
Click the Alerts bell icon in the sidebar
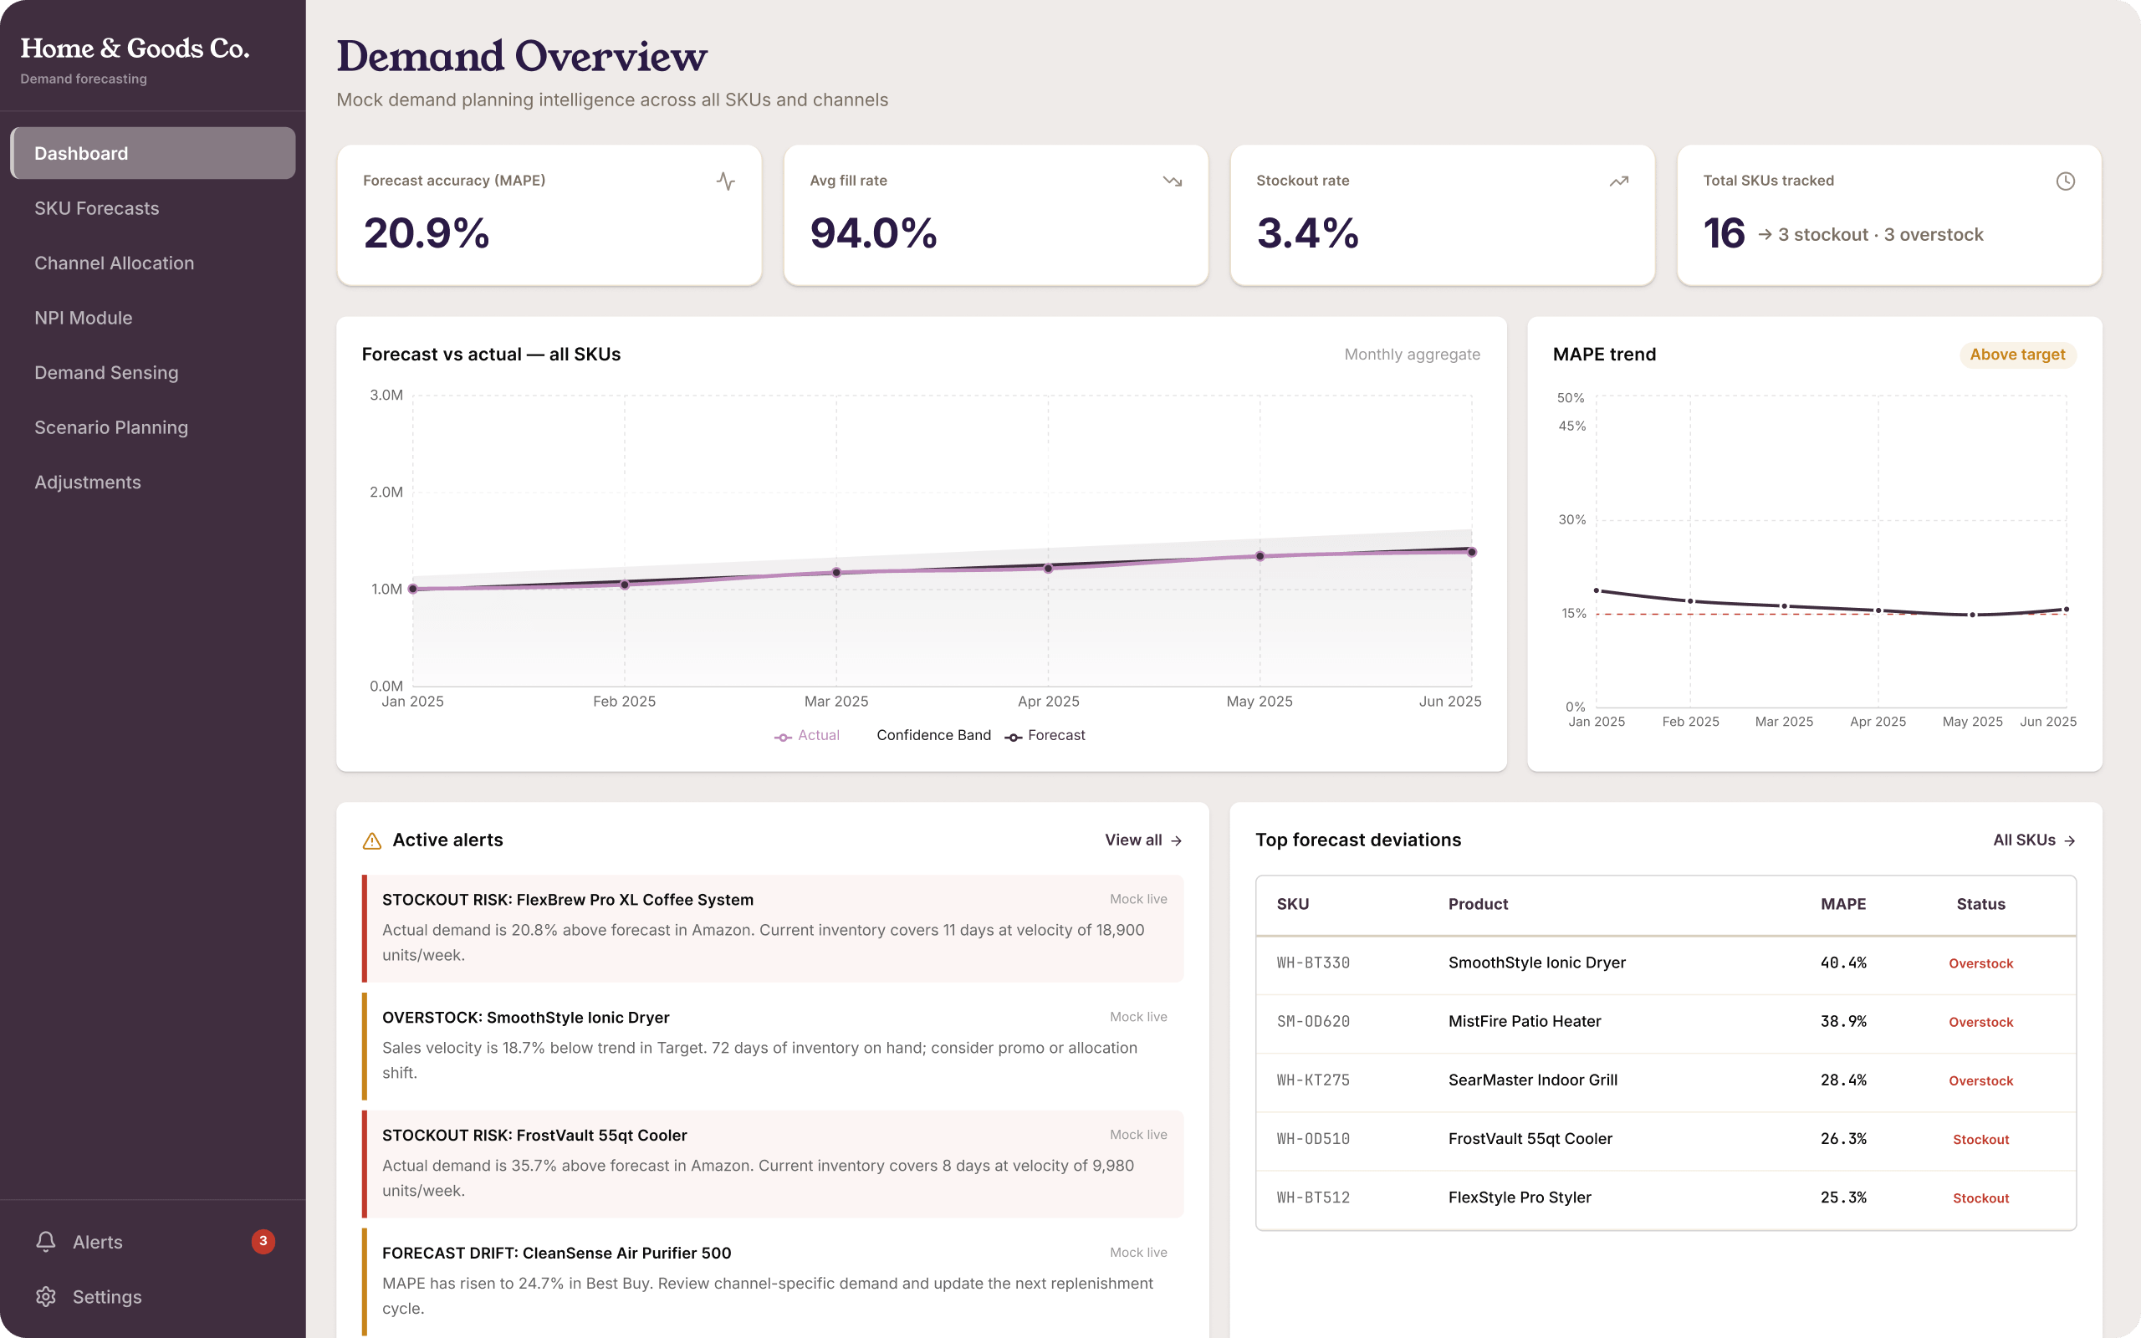(46, 1242)
